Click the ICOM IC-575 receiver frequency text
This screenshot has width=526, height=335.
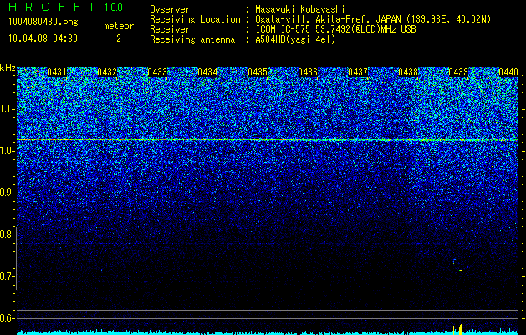tap(335, 29)
